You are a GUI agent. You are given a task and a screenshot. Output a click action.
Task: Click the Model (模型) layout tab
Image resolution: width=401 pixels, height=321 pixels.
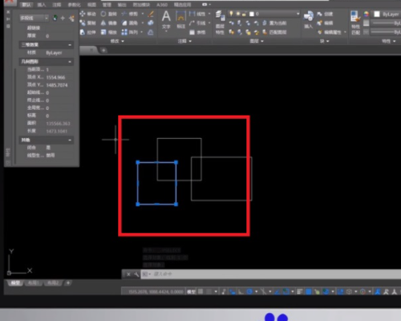click(15, 283)
